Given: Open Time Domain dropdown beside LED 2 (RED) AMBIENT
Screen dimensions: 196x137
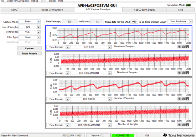Looking at the screenshot, I should click(58, 125).
